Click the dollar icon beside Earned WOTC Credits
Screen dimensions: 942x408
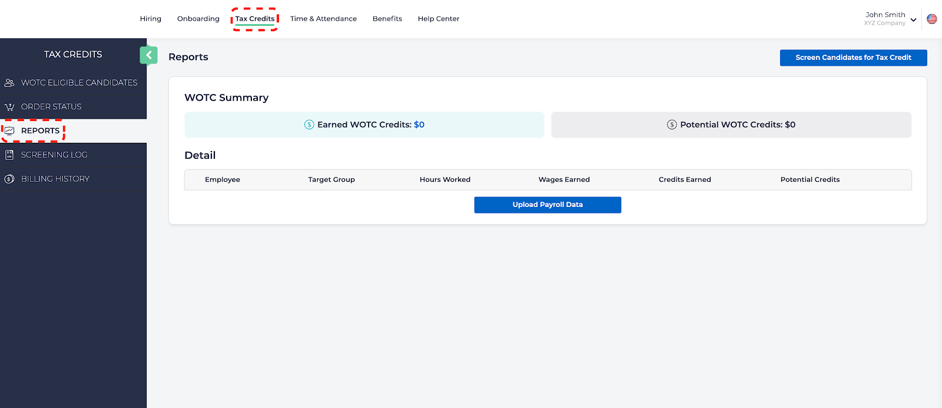point(309,125)
